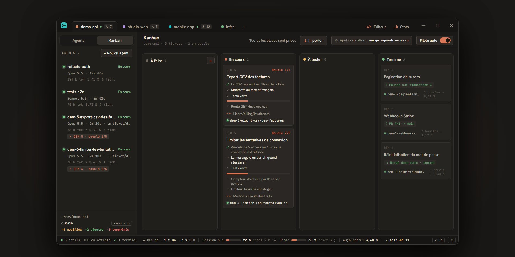515x257 pixels.
Task: Click the DEM-5 boucle 1/5 tag
Action: click(x=88, y=137)
